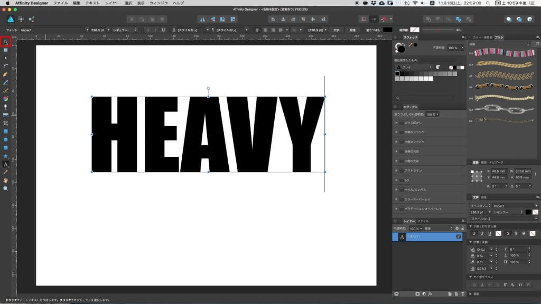Screen dimensions: 541x304
Task: Select the Crop tool
Action: [5, 123]
